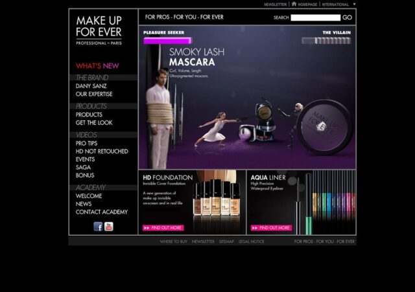Click the home icon beside Homepage

coord(294,4)
